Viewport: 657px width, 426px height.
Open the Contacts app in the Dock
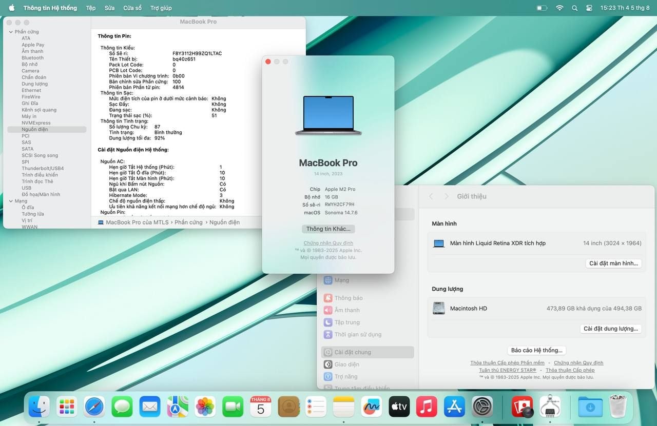tap(288, 407)
